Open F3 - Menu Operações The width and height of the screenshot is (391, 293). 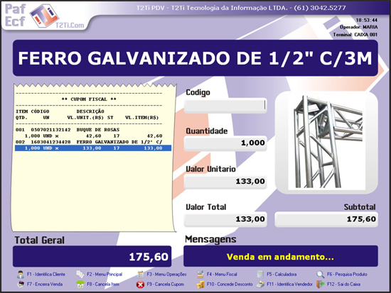(166, 275)
